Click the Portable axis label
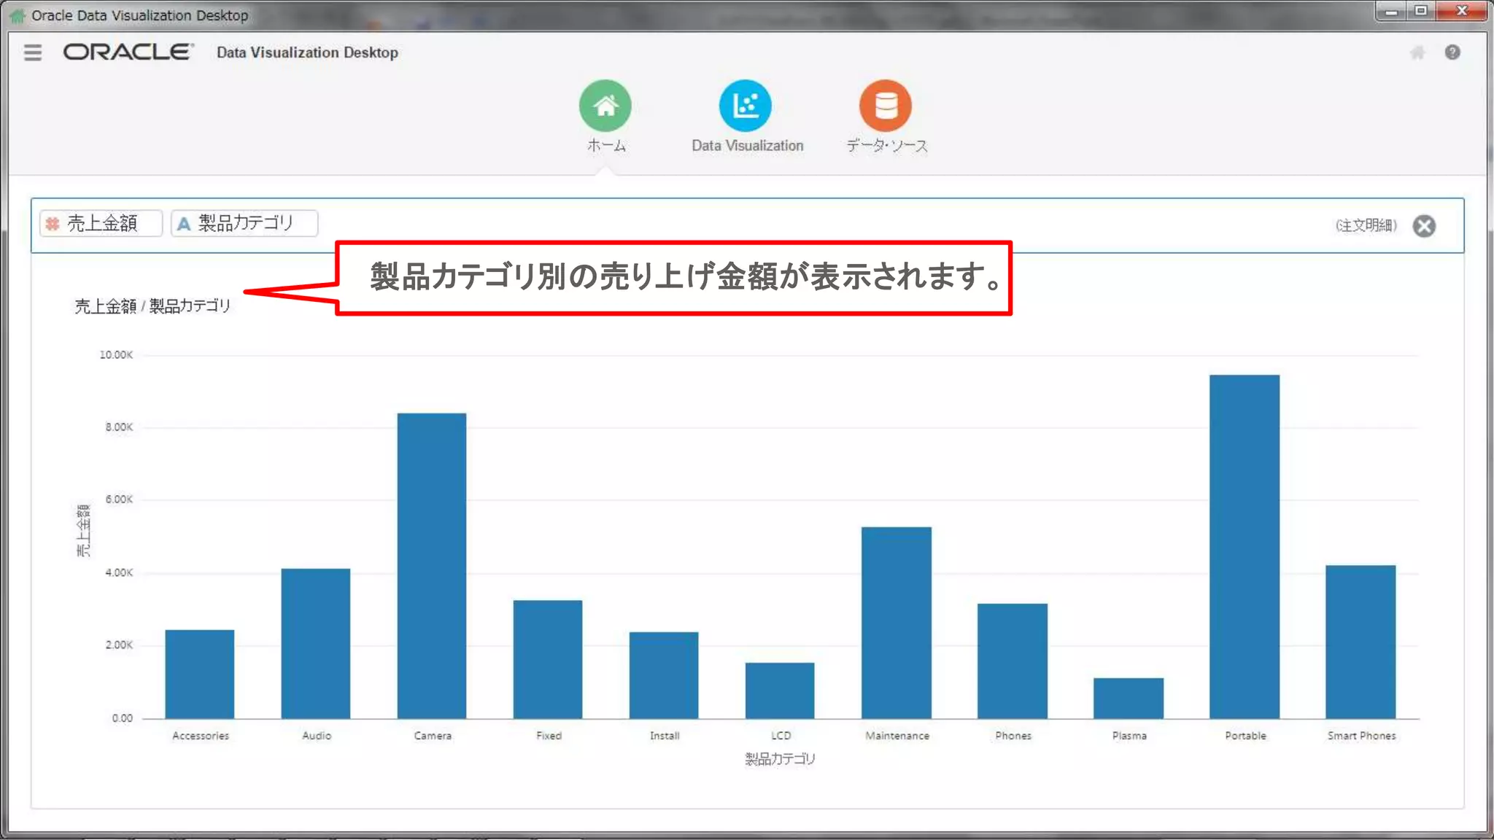 point(1245,736)
